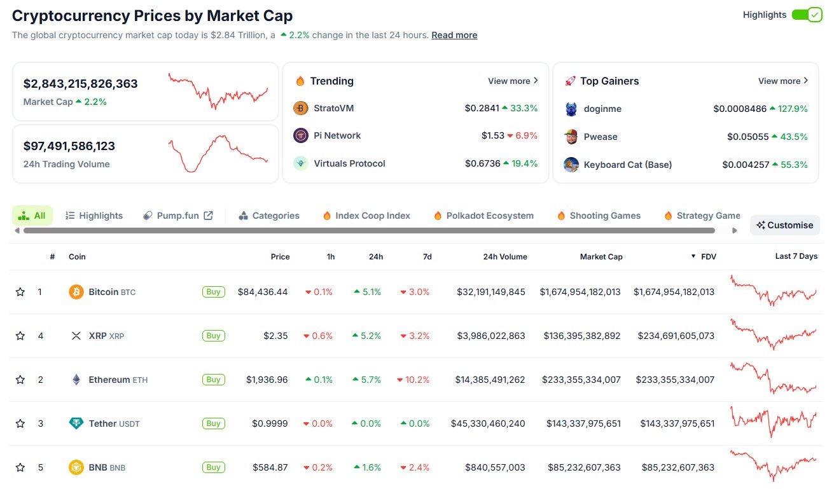Click the Pi Network trending icon
Viewport: 834px width, 489px height.
302,135
